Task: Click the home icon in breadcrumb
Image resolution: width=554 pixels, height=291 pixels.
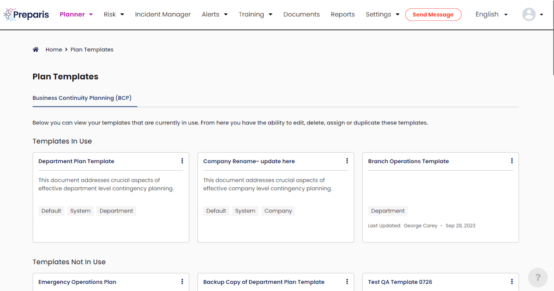Action: click(x=36, y=50)
